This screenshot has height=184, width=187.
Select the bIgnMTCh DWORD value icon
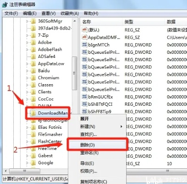[x=84, y=45]
